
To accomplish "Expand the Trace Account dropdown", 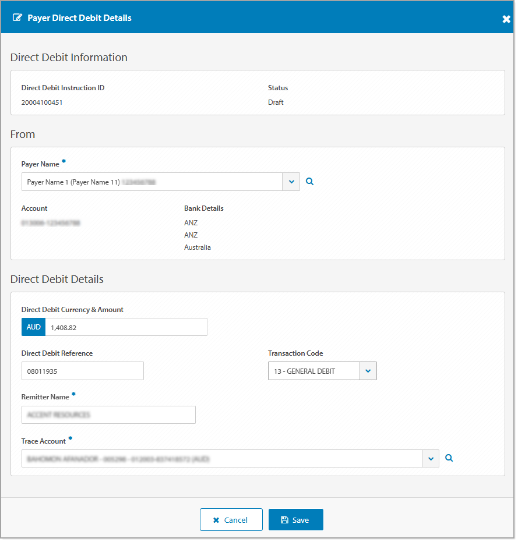I will click(x=431, y=458).
